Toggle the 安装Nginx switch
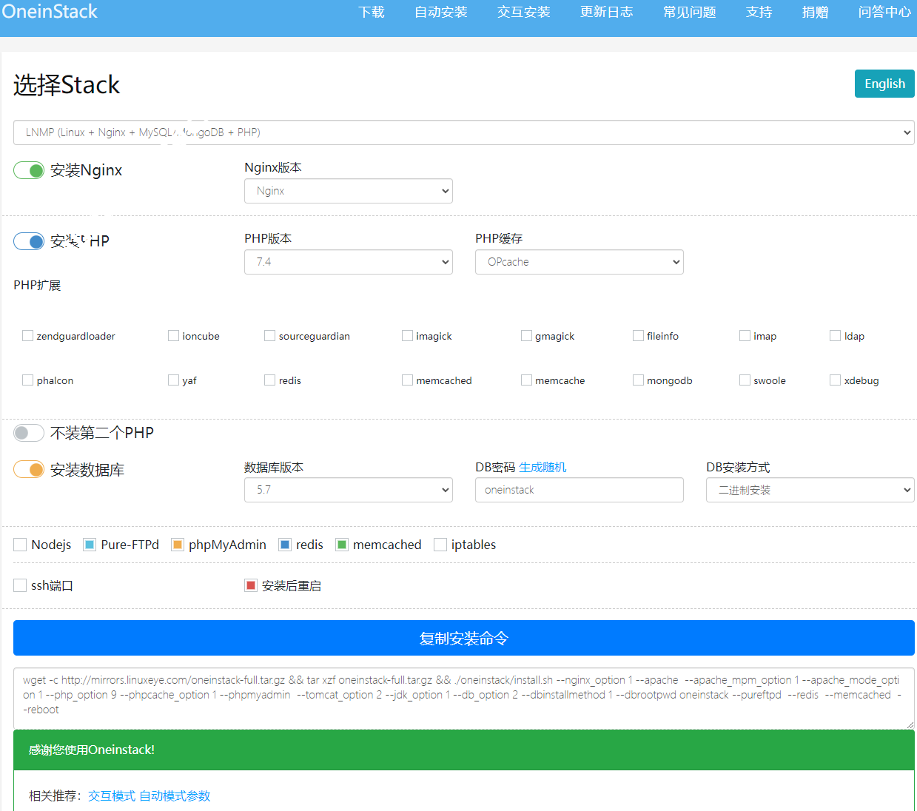This screenshot has height=811, width=917. coord(29,171)
